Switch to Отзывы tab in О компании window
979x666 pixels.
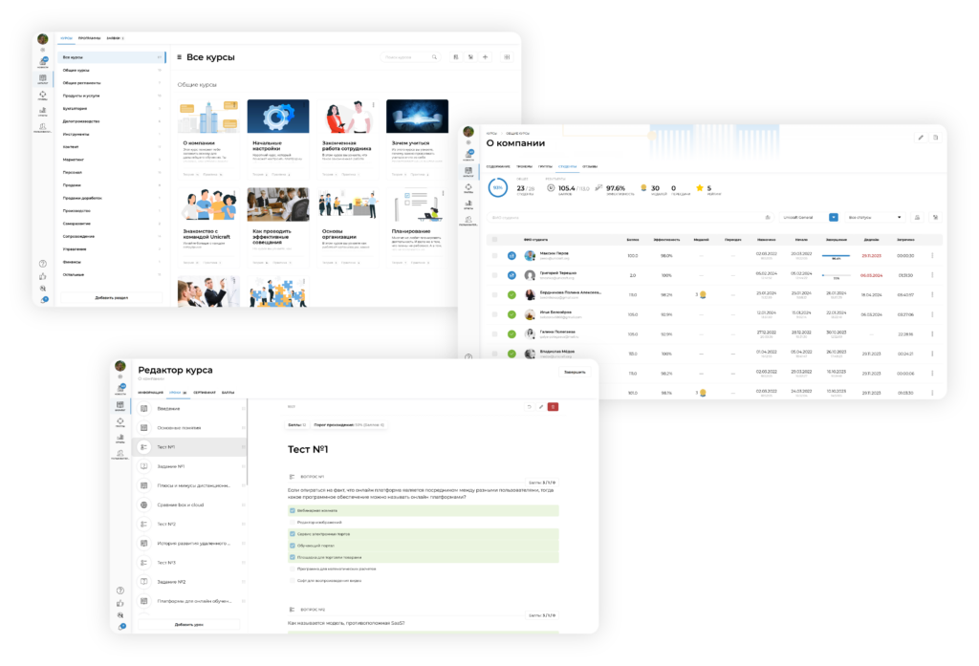point(589,166)
